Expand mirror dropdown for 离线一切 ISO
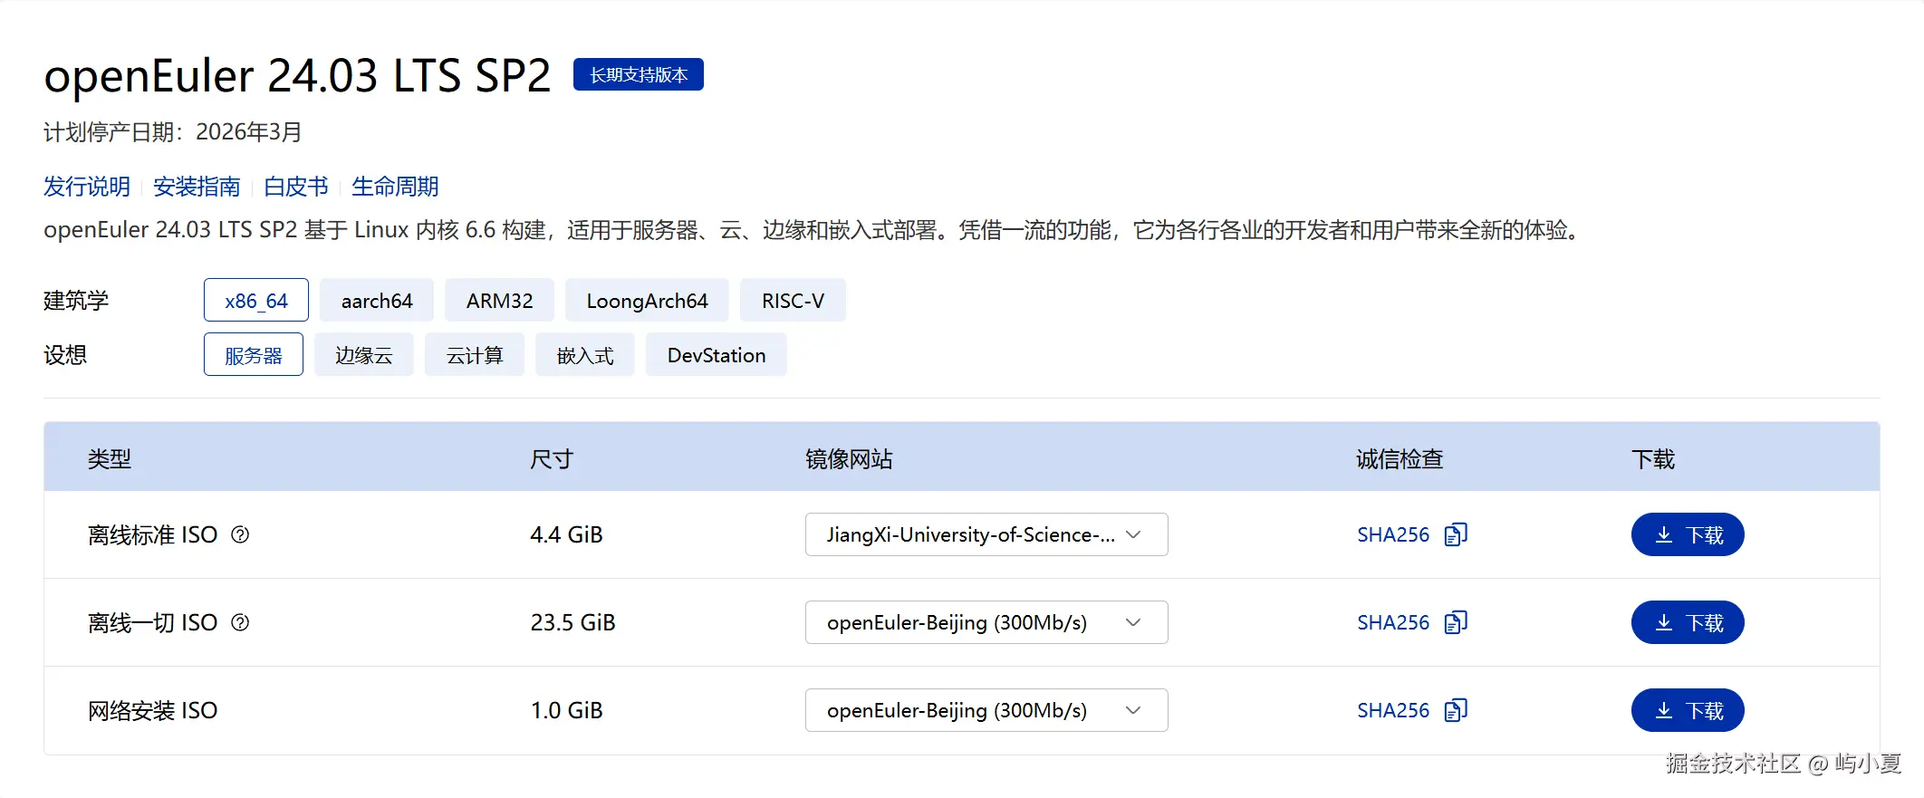Screen dimensions: 1924x798 pos(986,622)
